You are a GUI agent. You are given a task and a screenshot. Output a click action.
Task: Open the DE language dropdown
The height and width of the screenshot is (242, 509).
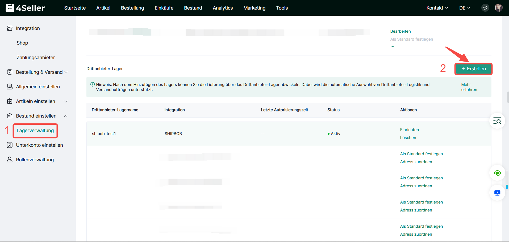point(464,8)
